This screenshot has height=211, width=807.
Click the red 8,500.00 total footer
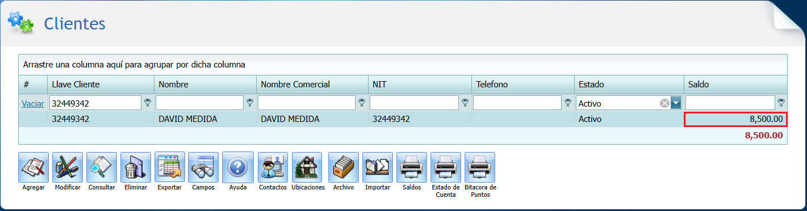pyautogui.click(x=764, y=136)
